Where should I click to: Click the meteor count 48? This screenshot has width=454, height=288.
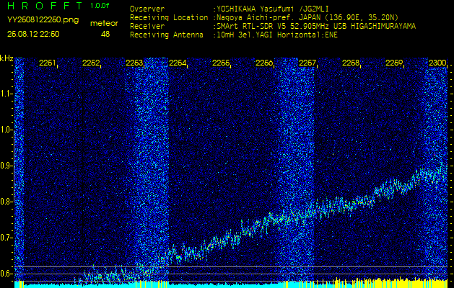click(x=105, y=34)
